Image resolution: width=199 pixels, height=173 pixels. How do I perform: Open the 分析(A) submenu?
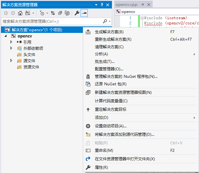[x=141, y=54]
